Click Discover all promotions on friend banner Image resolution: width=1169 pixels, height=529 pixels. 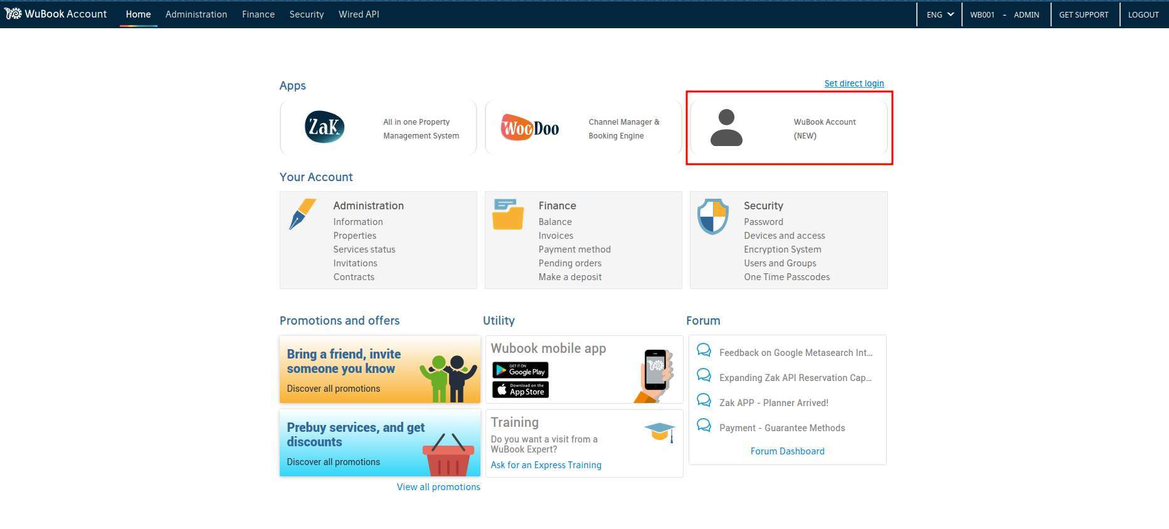pyautogui.click(x=333, y=389)
